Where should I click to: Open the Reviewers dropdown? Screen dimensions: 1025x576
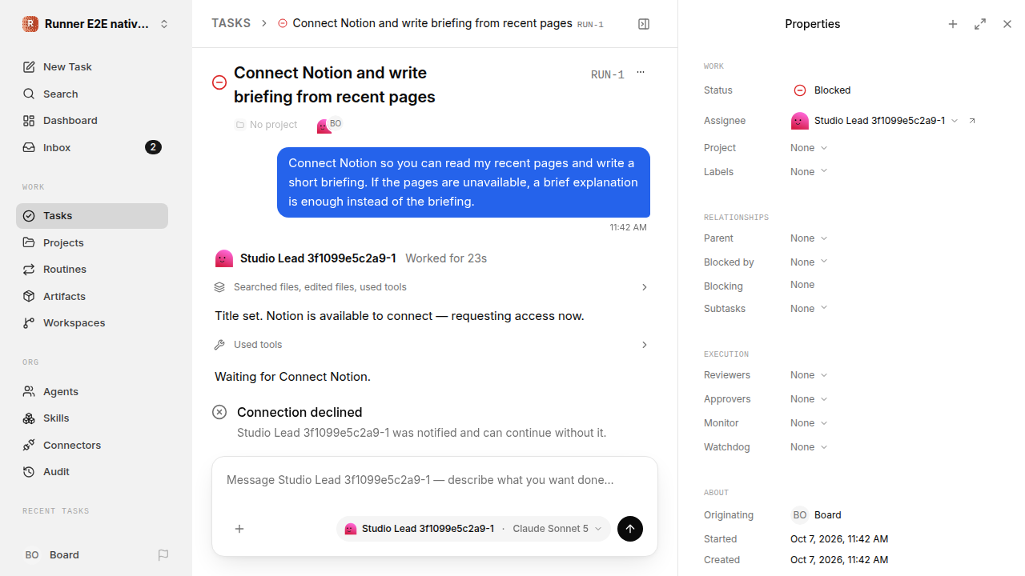809,375
